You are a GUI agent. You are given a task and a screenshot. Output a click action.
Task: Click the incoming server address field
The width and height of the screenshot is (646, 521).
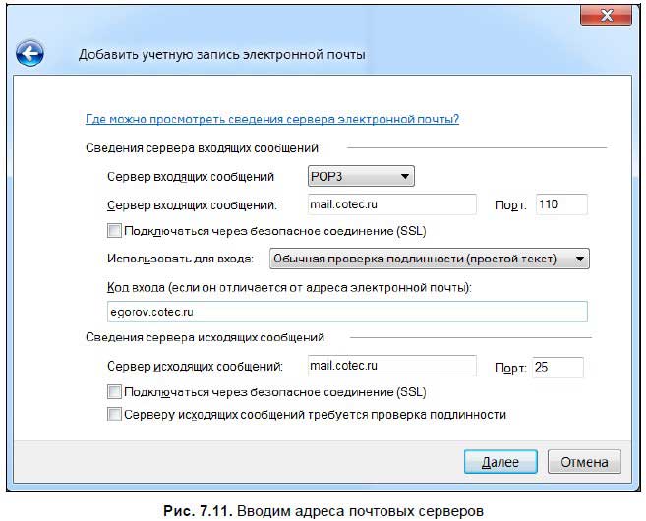coord(391,204)
